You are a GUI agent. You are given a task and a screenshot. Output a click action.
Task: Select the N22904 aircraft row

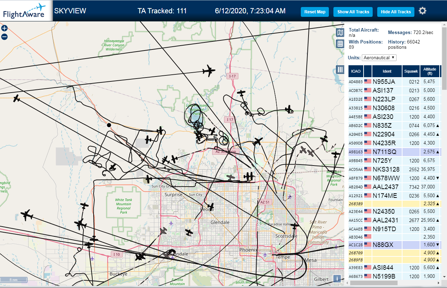coord(394,134)
